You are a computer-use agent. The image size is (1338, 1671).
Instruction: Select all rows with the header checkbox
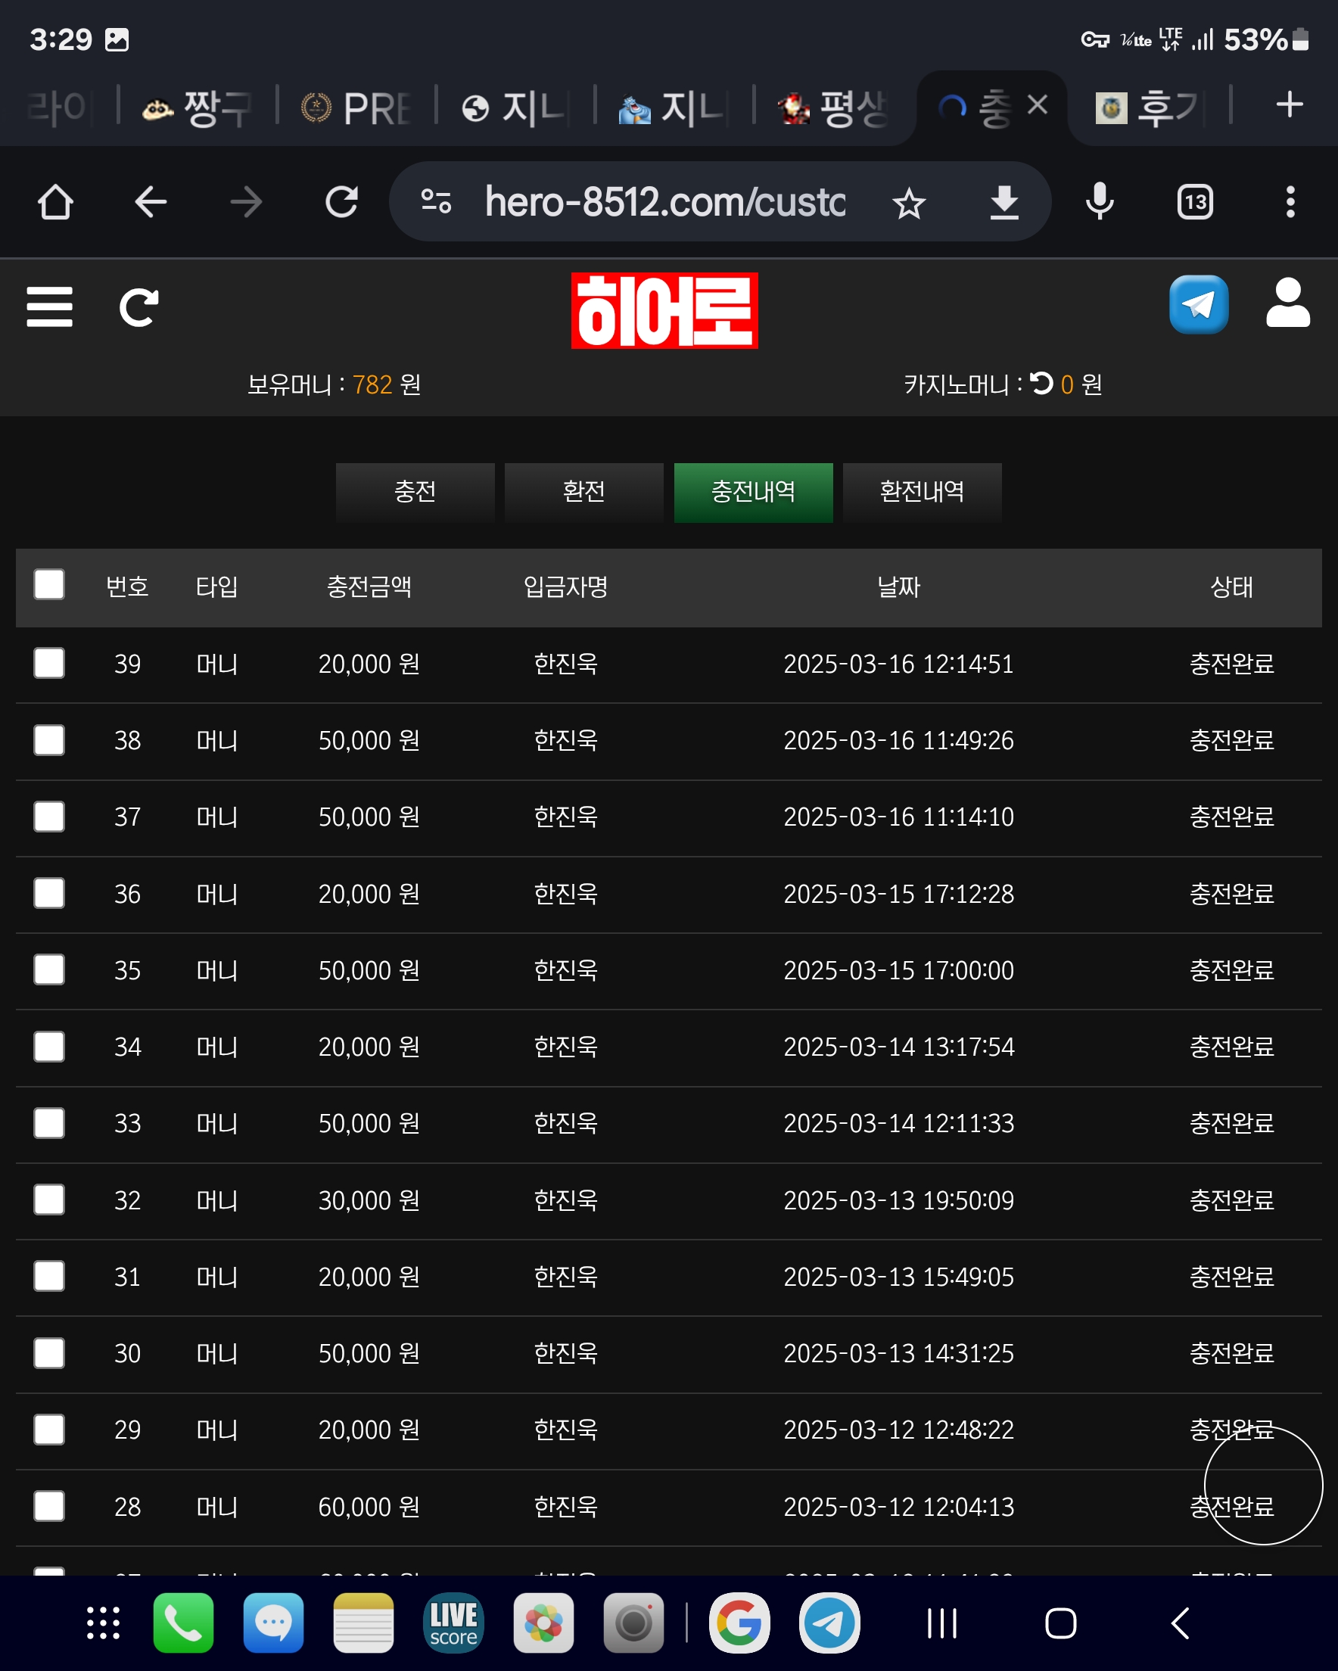coord(50,585)
